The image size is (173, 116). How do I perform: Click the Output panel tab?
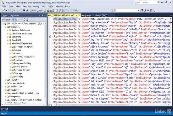pyautogui.click(x=4, y=109)
